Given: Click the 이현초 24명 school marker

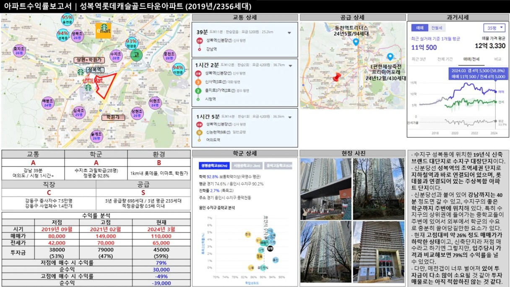Looking at the screenshot, I should [x=155, y=103].
